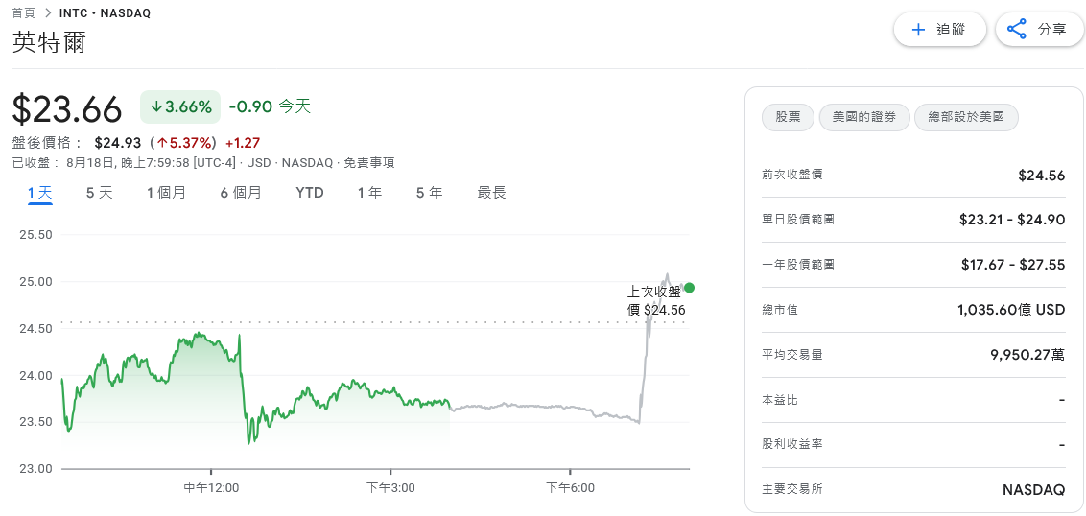
Task: View the 5 年 chart range
Action: (429, 193)
